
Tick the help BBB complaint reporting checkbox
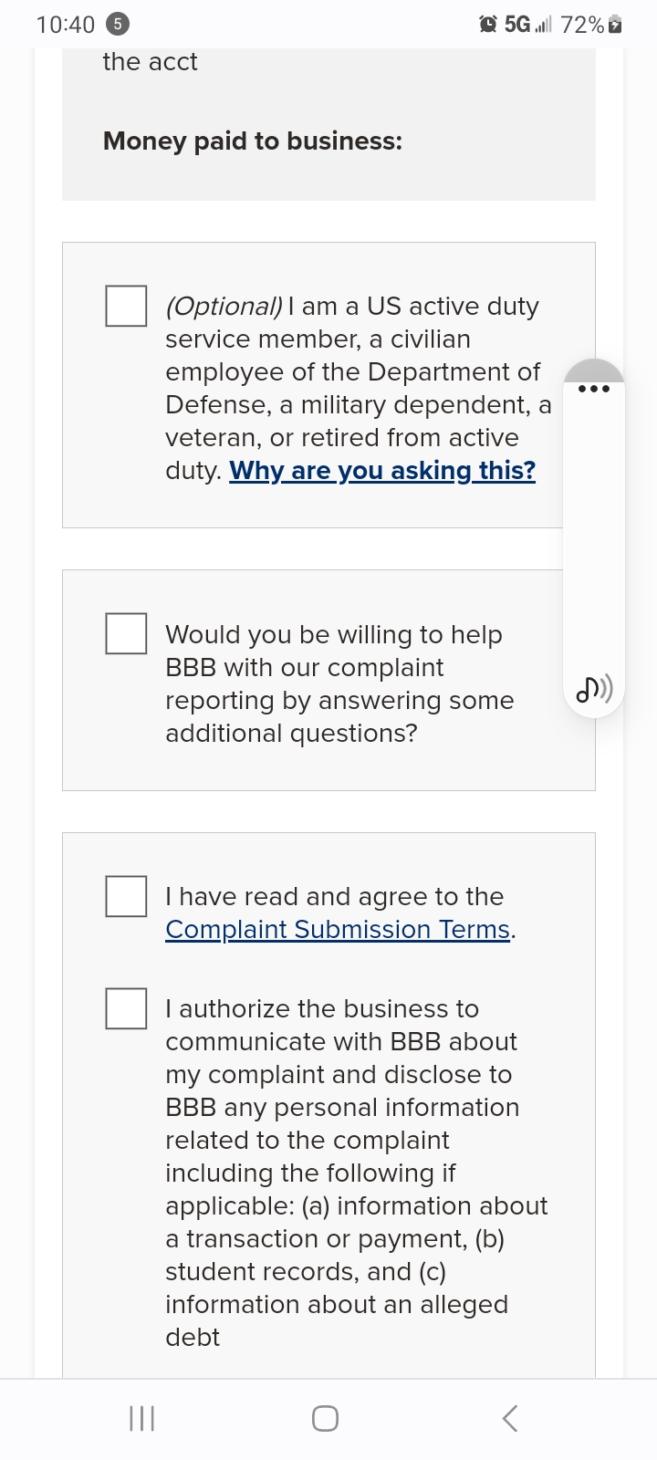tap(126, 633)
